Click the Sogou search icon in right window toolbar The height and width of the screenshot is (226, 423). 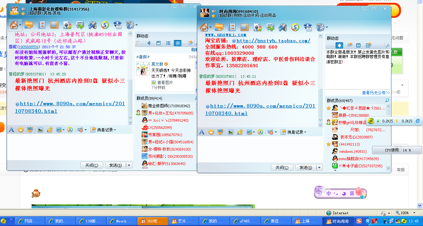(295, 27)
